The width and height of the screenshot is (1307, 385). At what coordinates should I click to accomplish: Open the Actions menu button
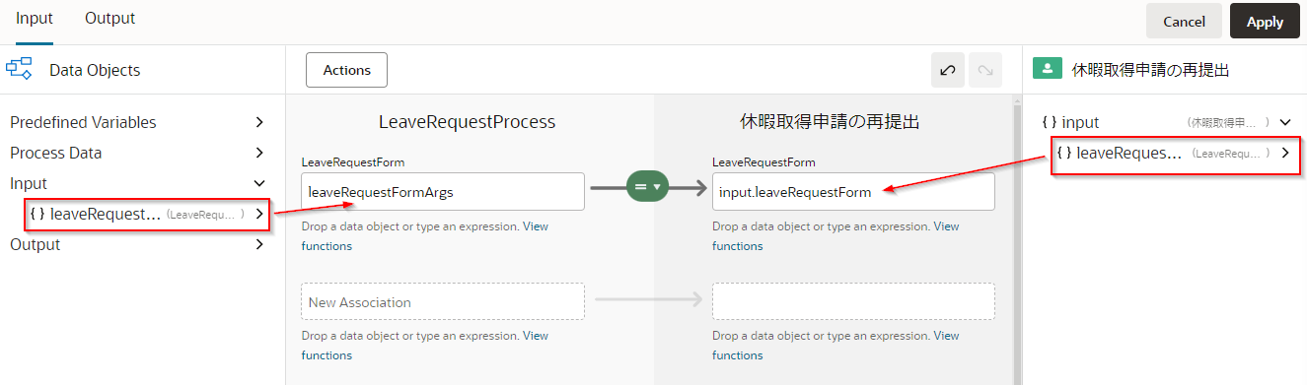coord(347,70)
